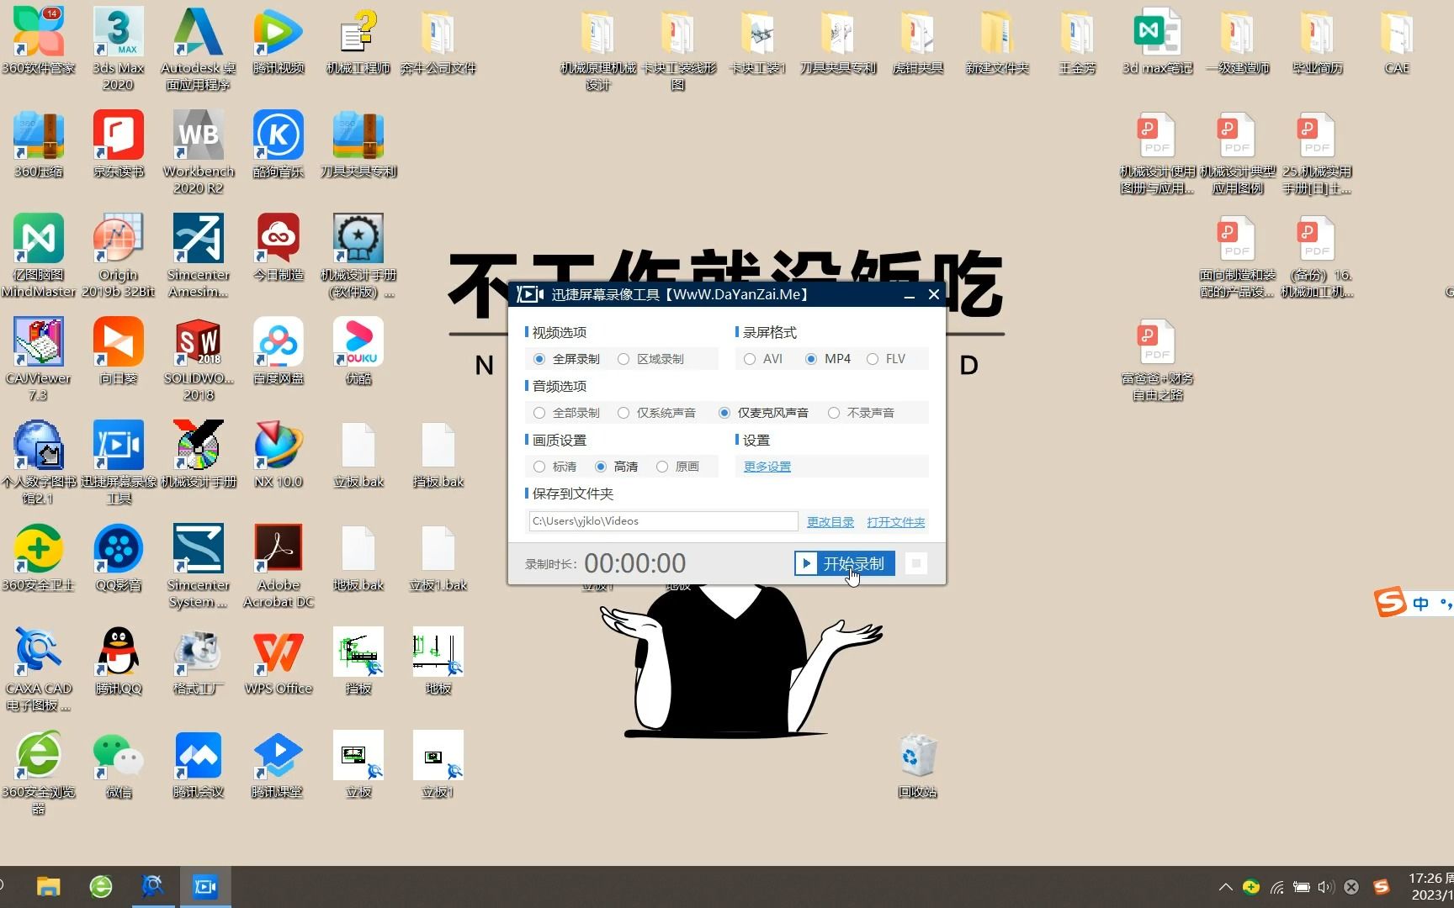
Task: Open NX 10.0 desktop icon
Action: (279, 454)
